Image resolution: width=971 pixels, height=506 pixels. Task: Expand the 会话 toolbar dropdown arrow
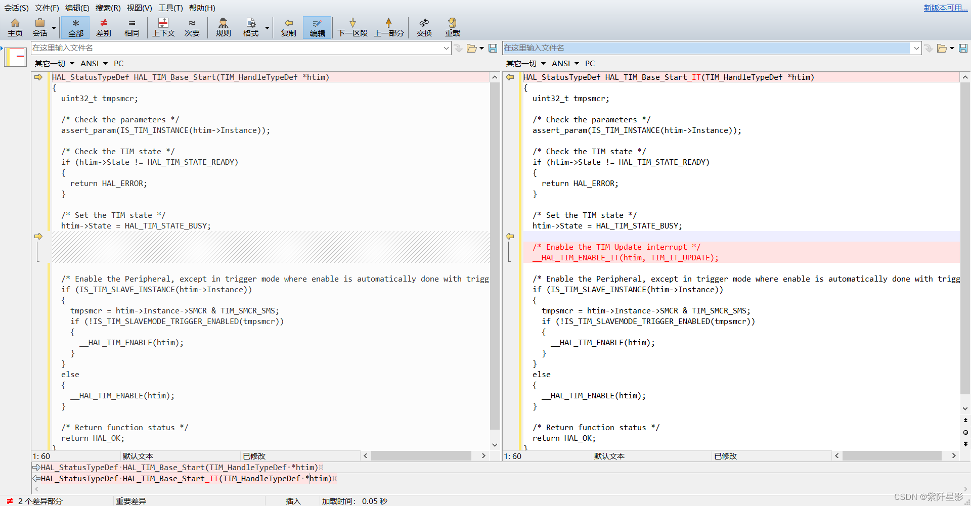click(54, 28)
